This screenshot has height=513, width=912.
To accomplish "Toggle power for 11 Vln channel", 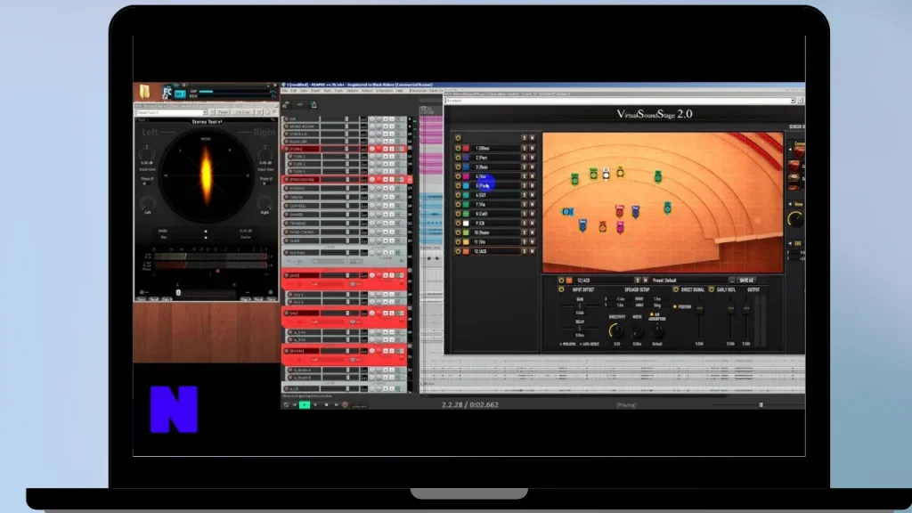I will tap(459, 242).
